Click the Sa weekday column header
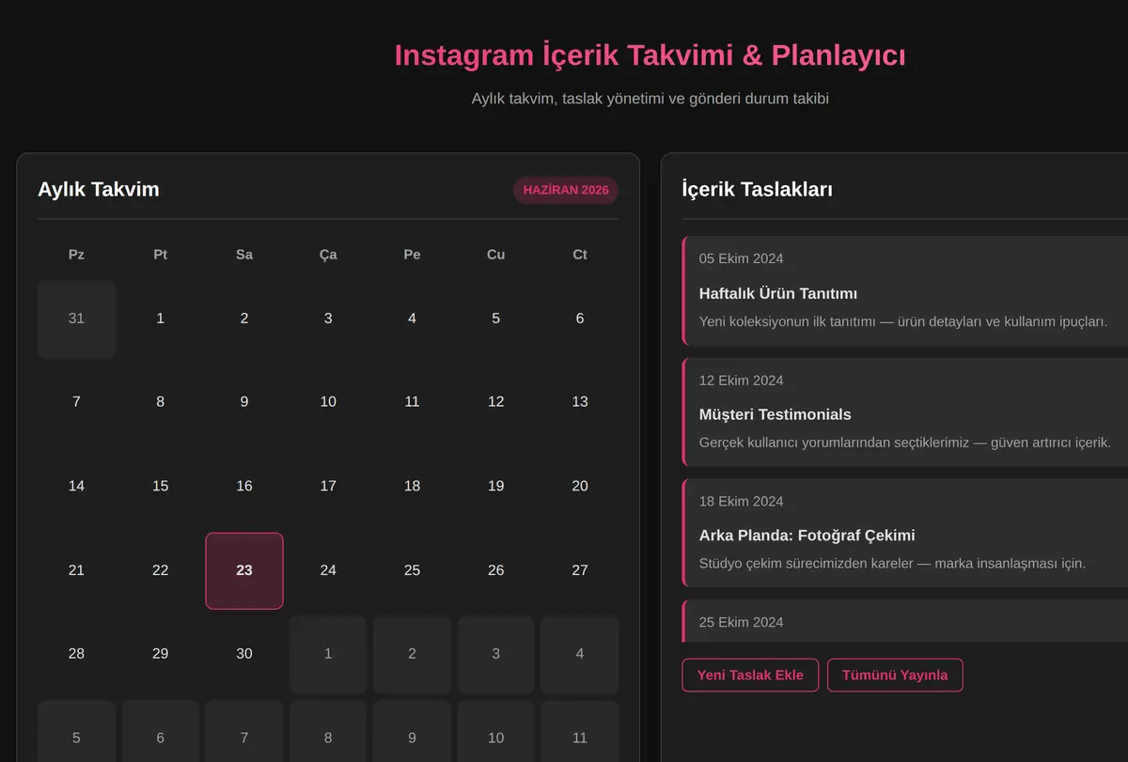Viewport: 1128px width, 762px height. click(244, 255)
